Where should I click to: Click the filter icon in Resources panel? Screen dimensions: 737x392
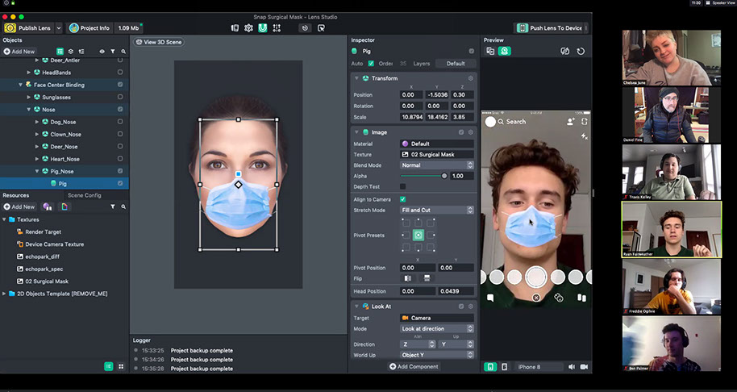pyautogui.click(x=113, y=206)
